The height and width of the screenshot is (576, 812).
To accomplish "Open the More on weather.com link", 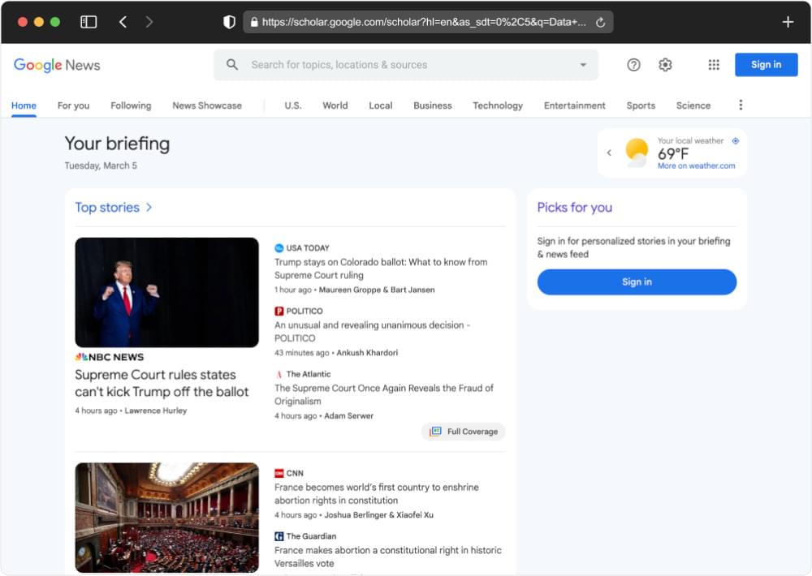I will pyautogui.click(x=698, y=164).
